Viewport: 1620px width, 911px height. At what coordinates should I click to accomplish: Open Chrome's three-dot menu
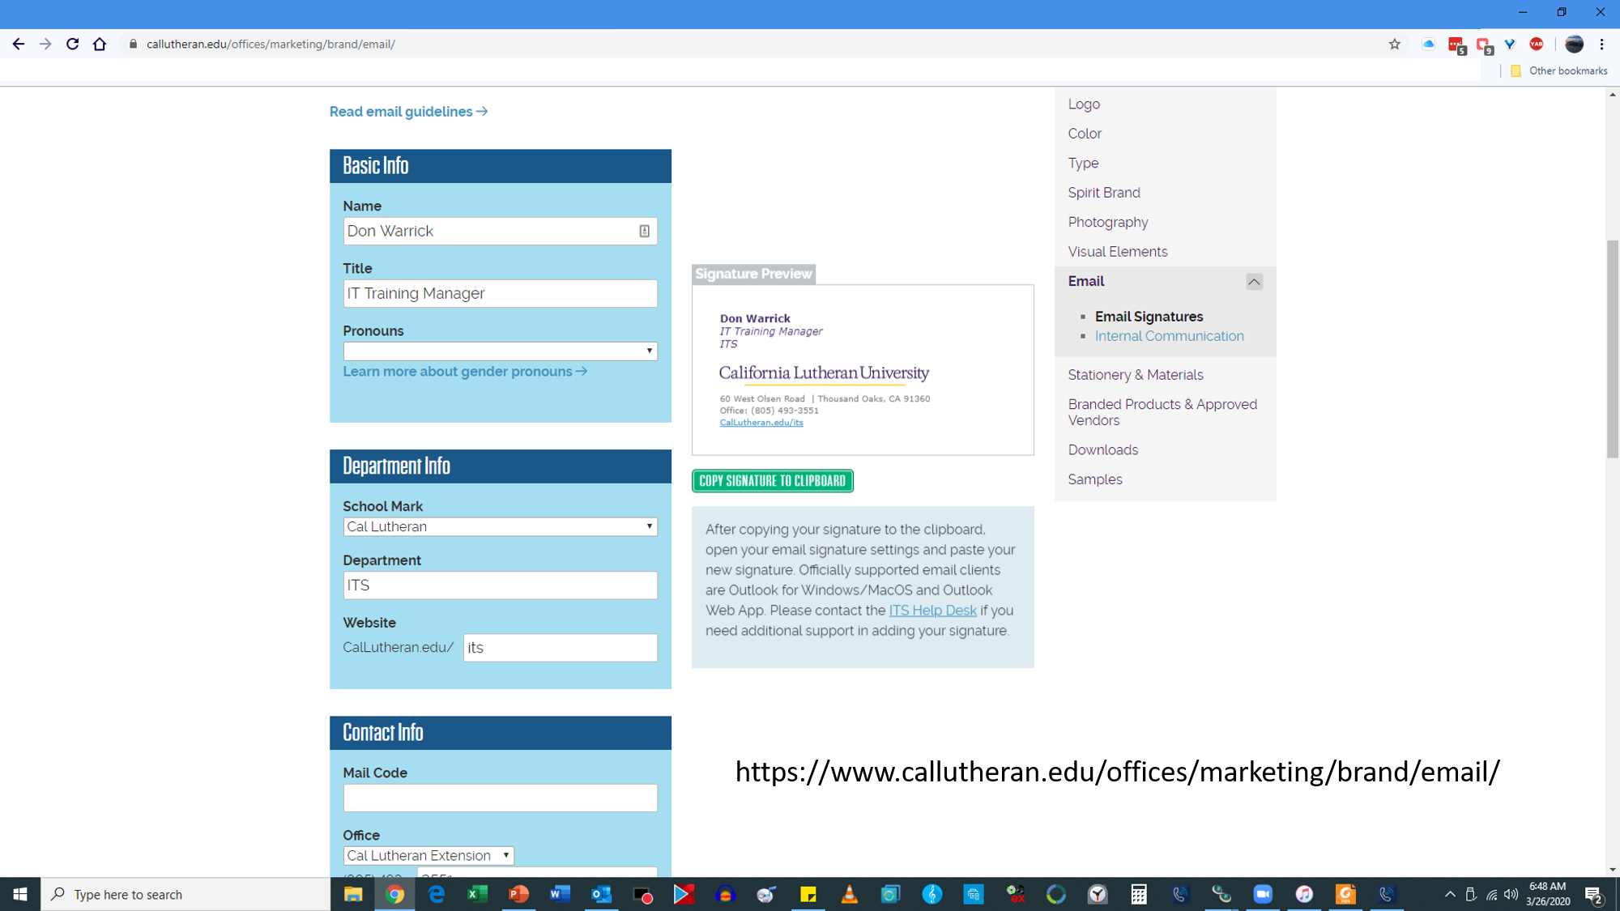(x=1601, y=45)
